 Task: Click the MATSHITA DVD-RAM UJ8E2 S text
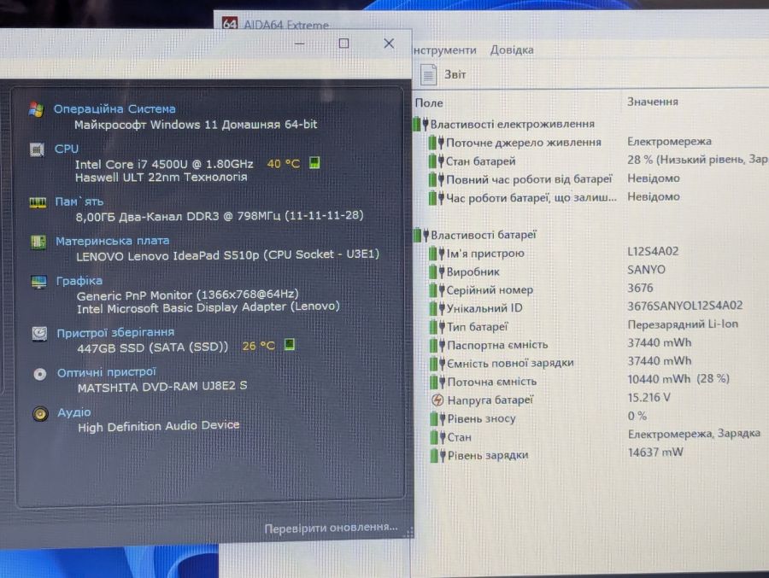[162, 387]
